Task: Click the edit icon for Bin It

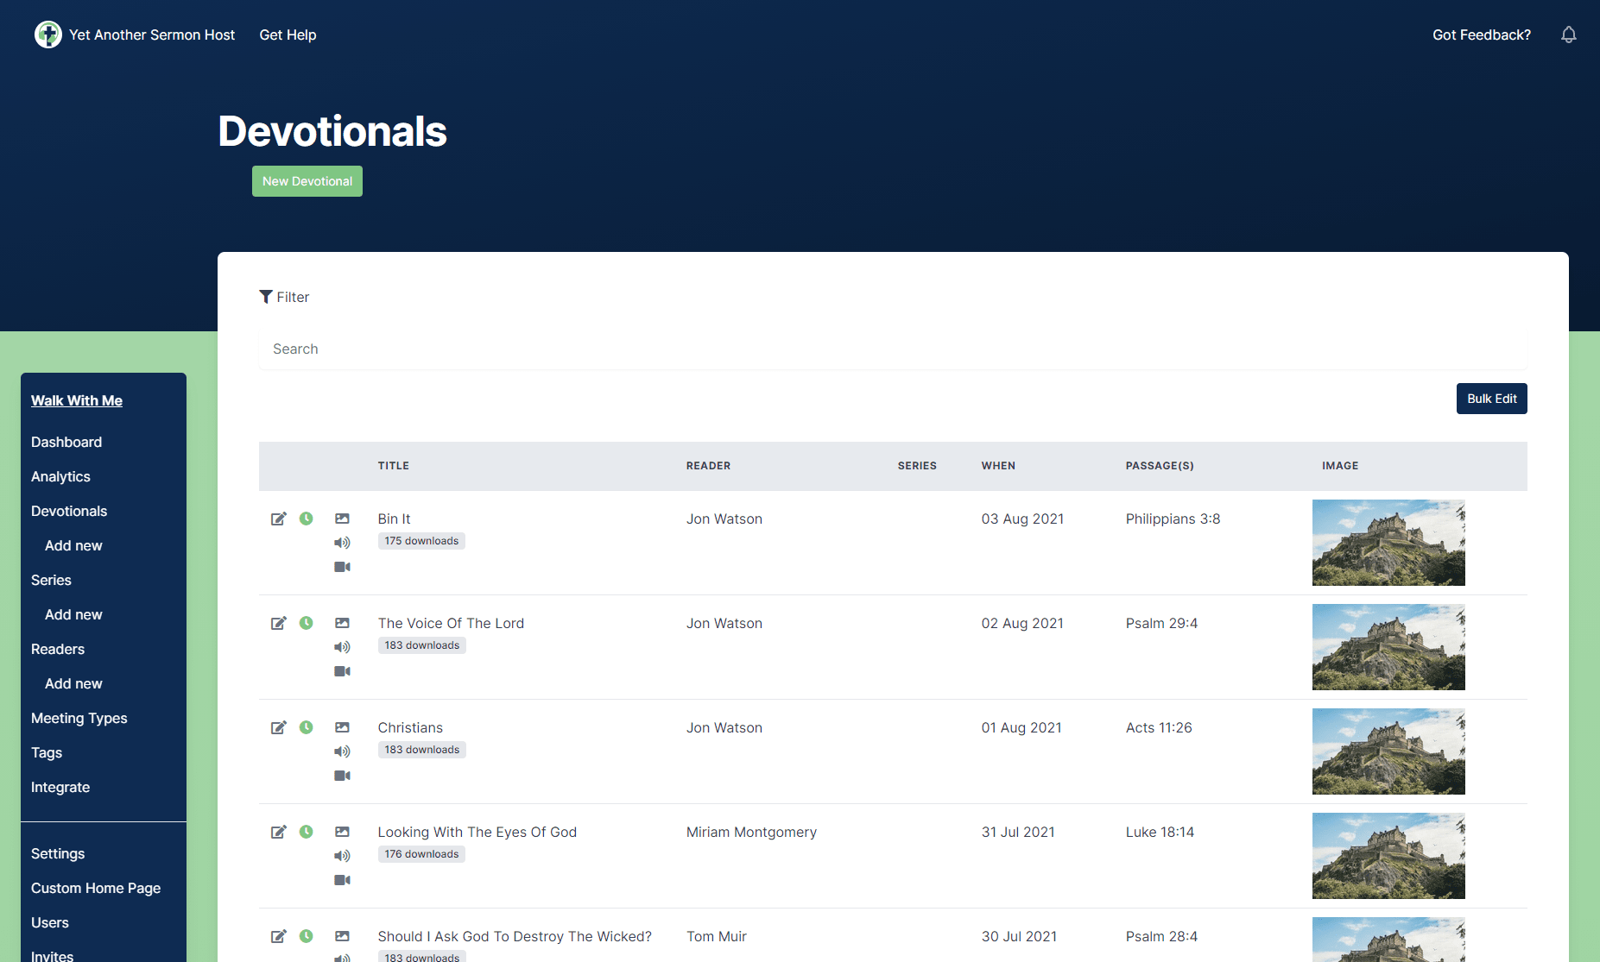Action: pos(278,519)
